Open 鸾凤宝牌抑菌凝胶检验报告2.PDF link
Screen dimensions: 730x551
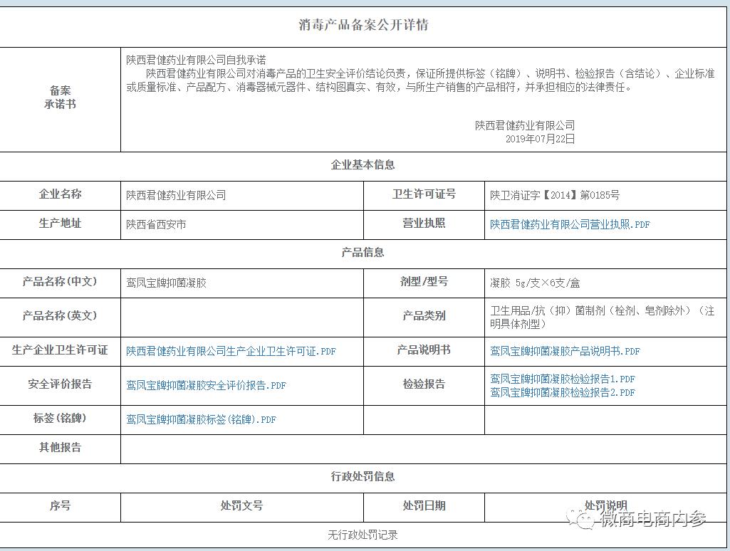[563, 392]
